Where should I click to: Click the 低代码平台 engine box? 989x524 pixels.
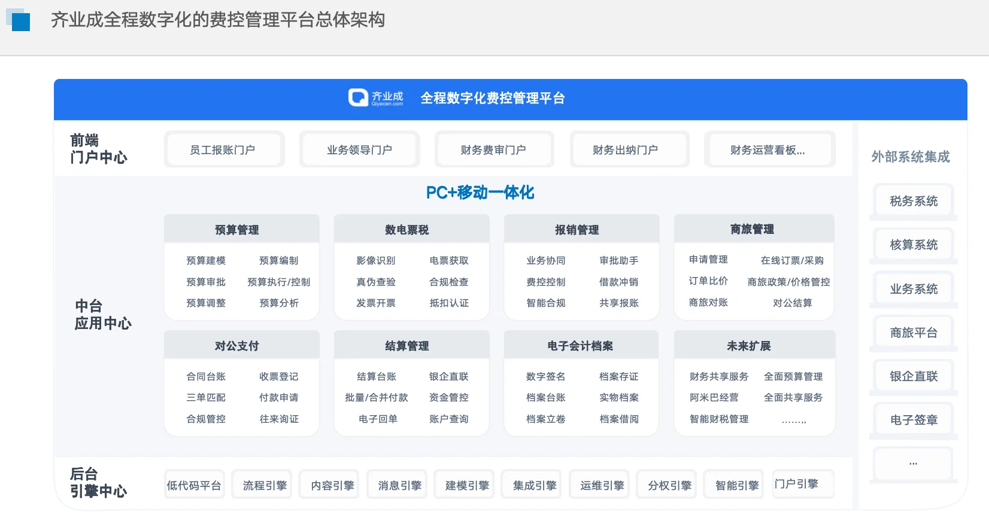tap(194, 485)
